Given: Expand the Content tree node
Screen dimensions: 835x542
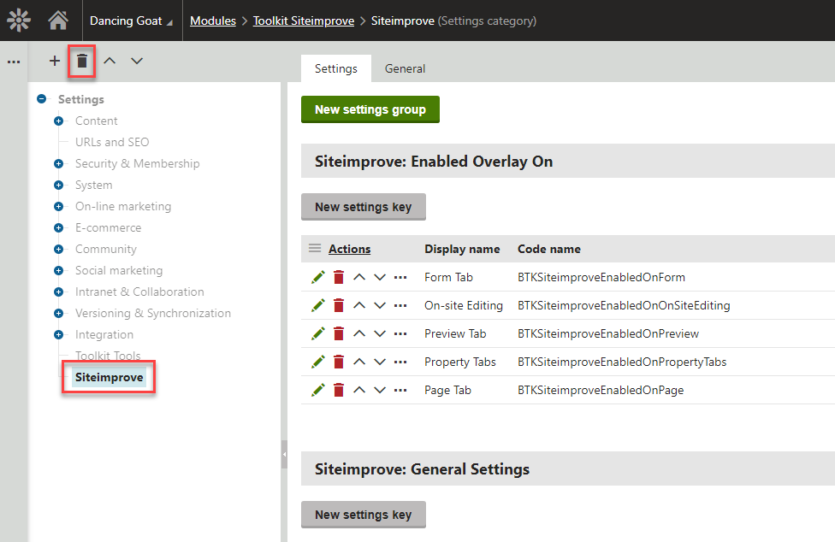Looking at the screenshot, I should click(x=58, y=121).
